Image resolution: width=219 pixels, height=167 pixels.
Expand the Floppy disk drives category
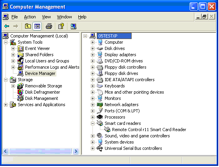click(x=92, y=73)
